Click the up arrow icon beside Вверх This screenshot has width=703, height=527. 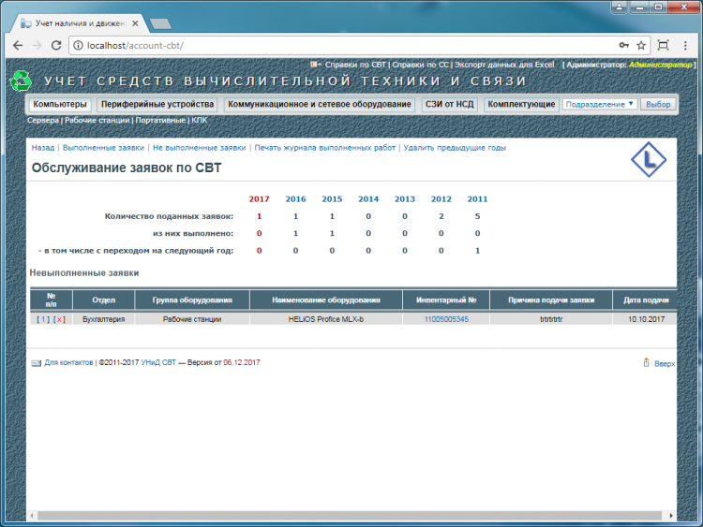(x=646, y=362)
